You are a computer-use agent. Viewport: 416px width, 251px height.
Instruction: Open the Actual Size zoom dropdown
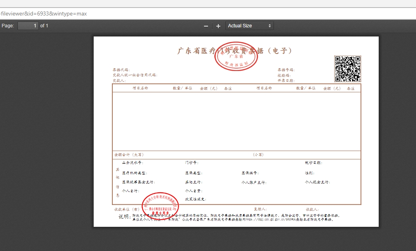pyautogui.click(x=249, y=26)
